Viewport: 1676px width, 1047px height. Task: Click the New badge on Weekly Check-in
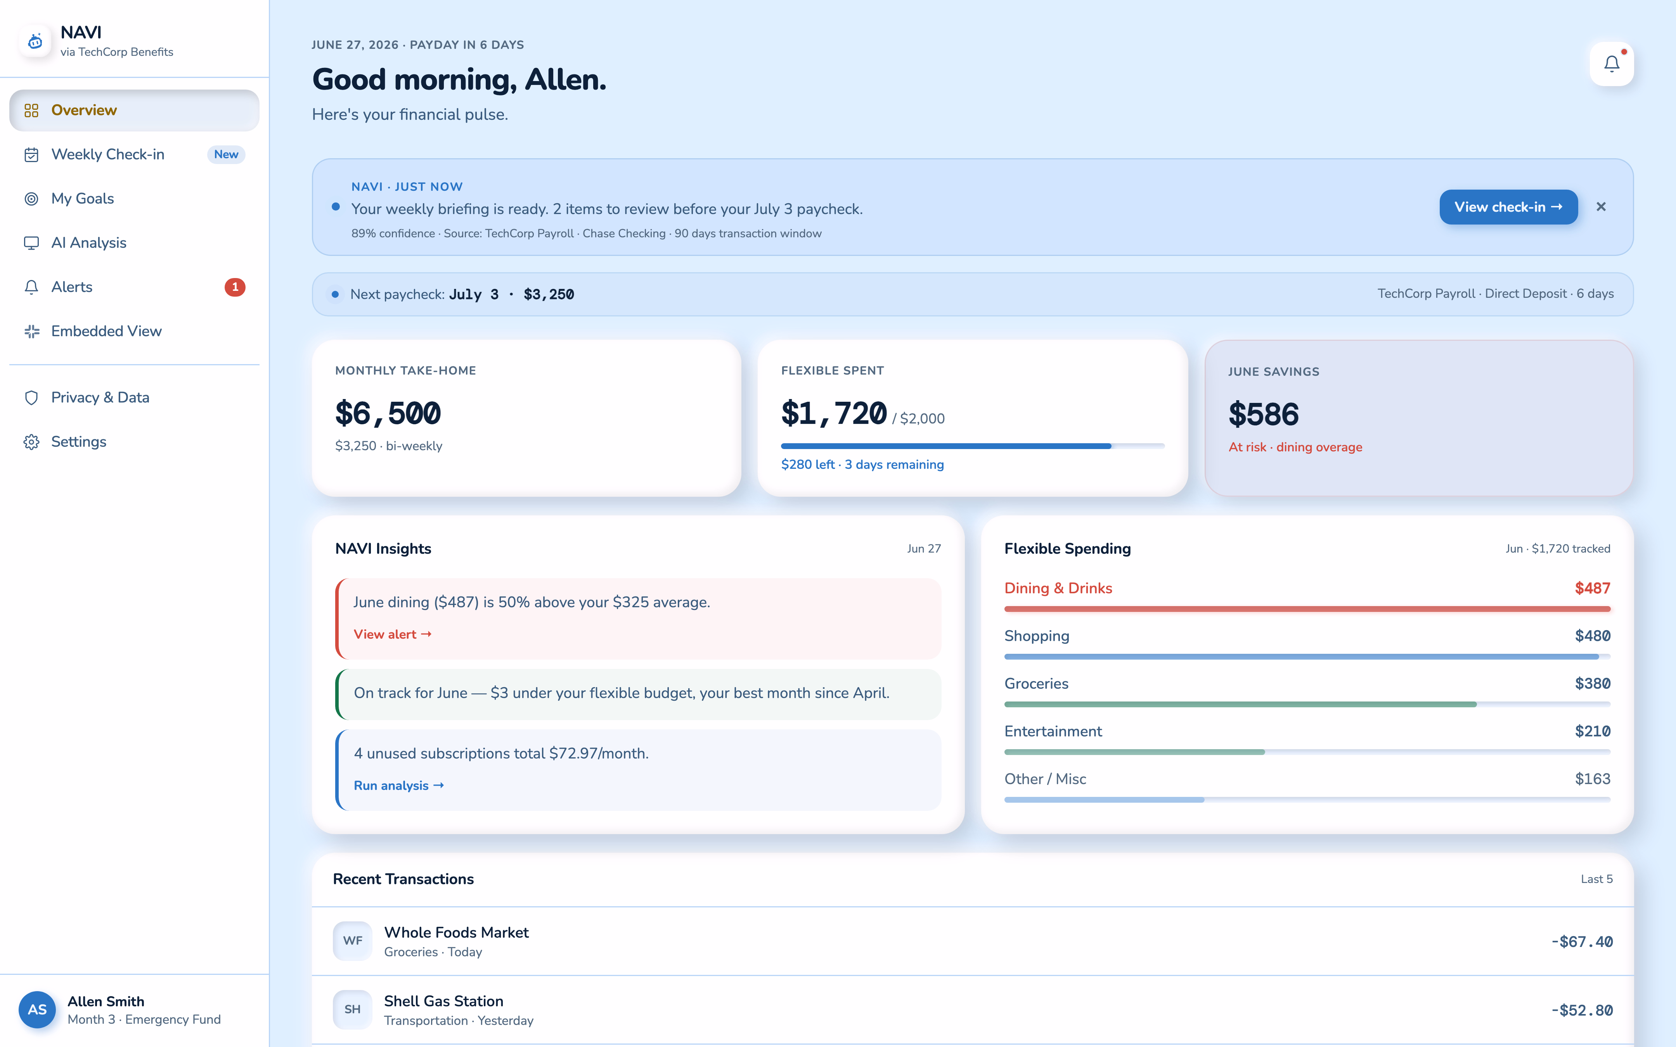(x=227, y=154)
